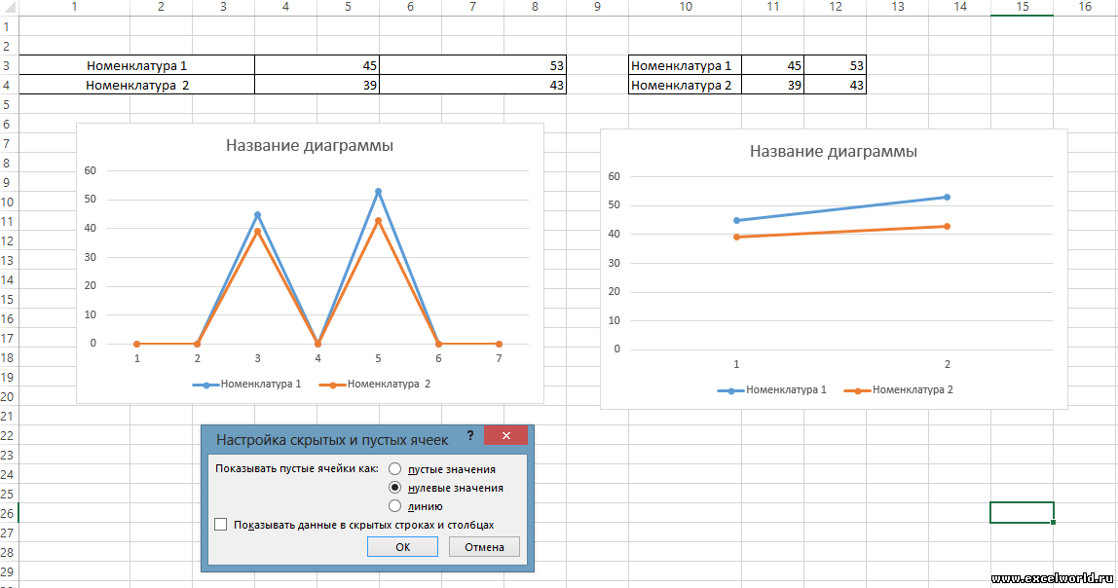The width and height of the screenshot is (1118, 588).
Task: Select row header 21
Action: pos(8,417)
